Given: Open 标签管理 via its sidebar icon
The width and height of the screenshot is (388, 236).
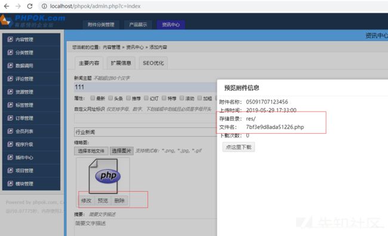Looking at the screenshot, I should (10, 105).
